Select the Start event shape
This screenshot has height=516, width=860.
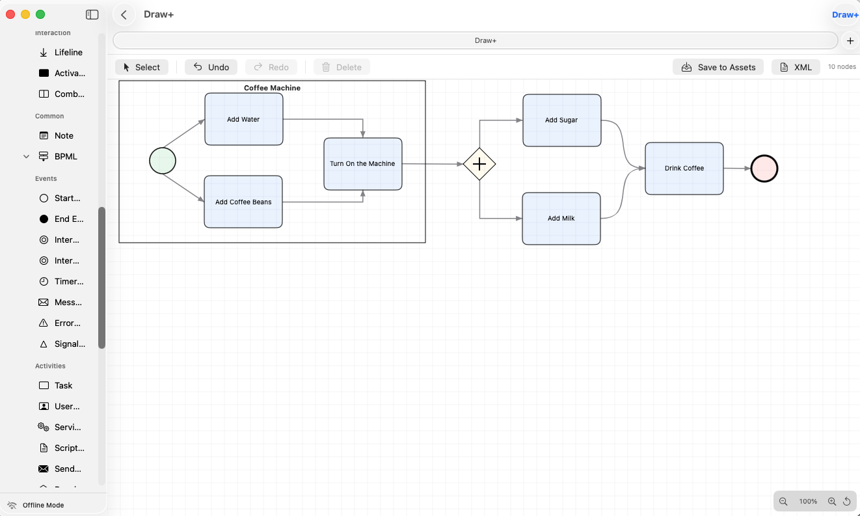(61, 198)
